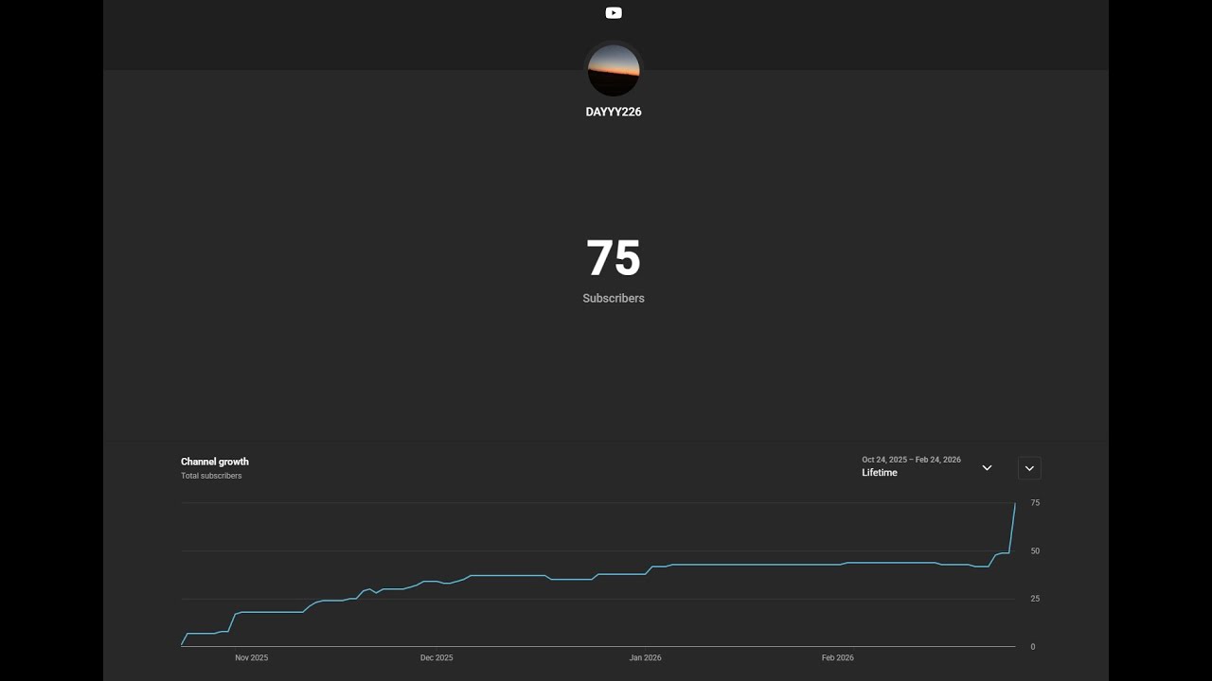Click the 75 subscriber count
The image size is (1212, 681).
pos(614,258)
